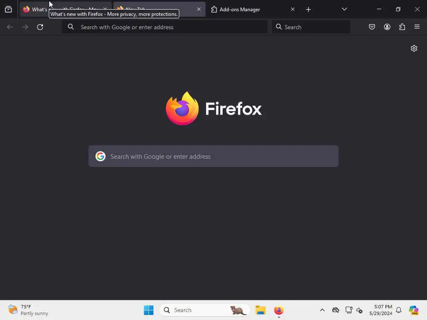Restore down the Firefox window
This screenshot has height=320, width=427.
point(398,9)
